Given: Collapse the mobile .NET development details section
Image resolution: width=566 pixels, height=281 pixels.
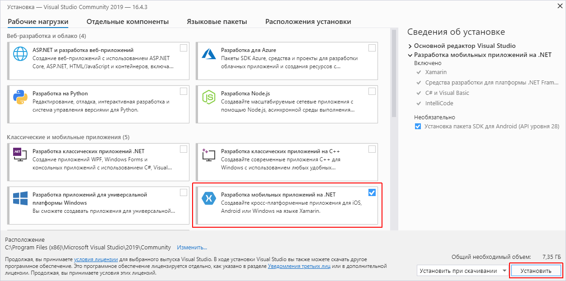Looking at the screenshot, I should 410,55.
